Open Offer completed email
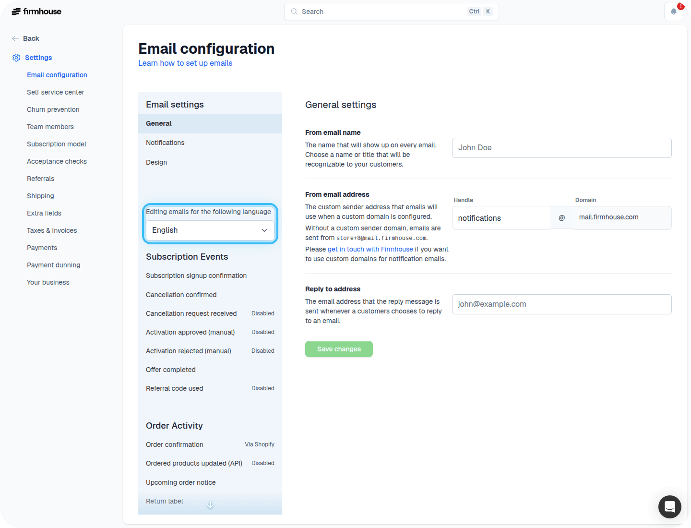 pyautogui.click(x=171, y=370)
